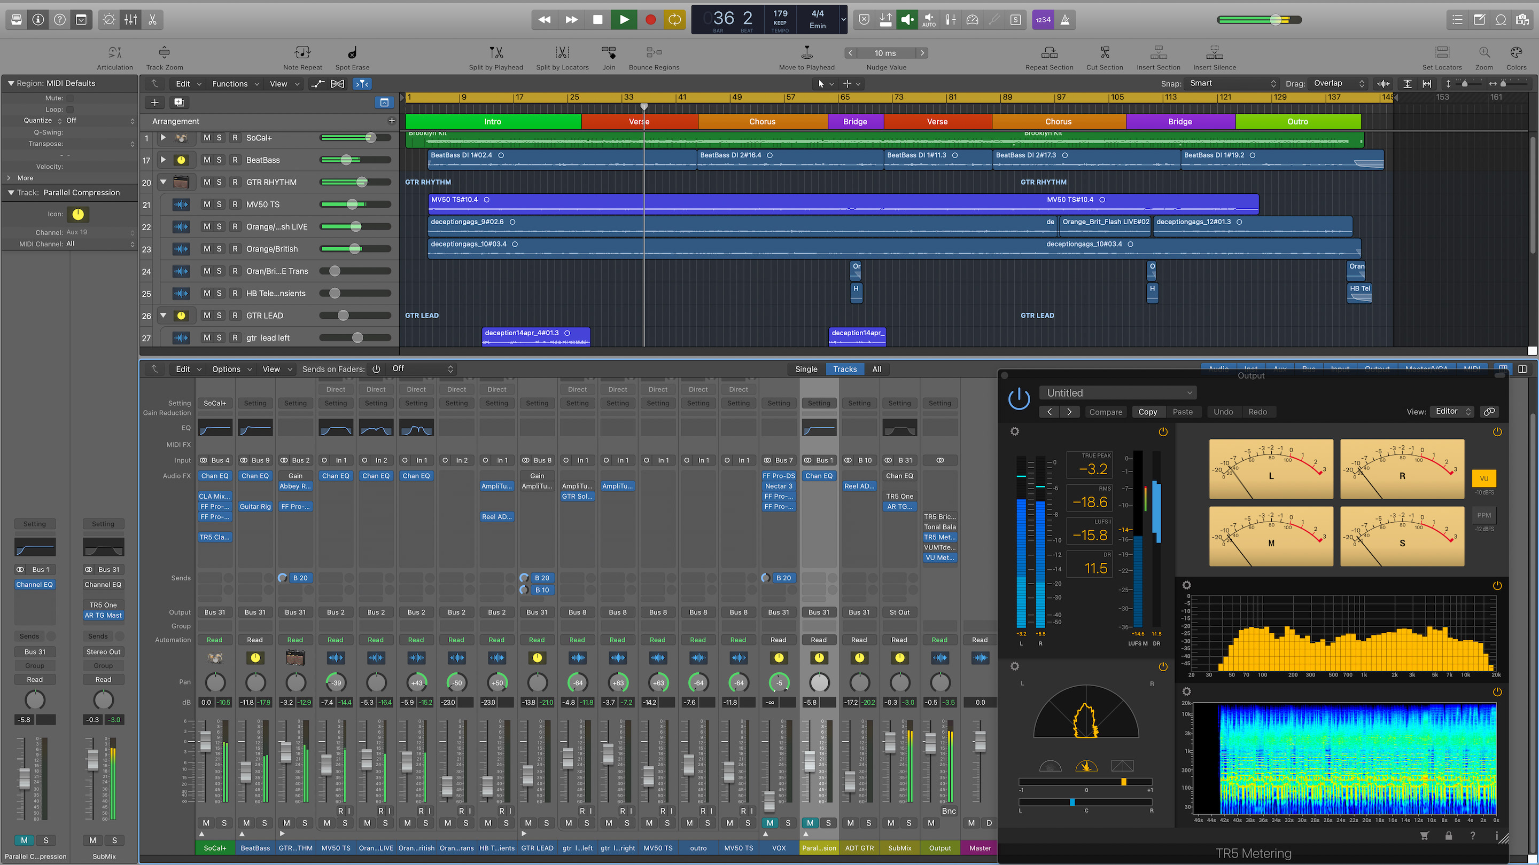Click the Bounce Regions tool
1539x865 pixels.
coord(654,58)
